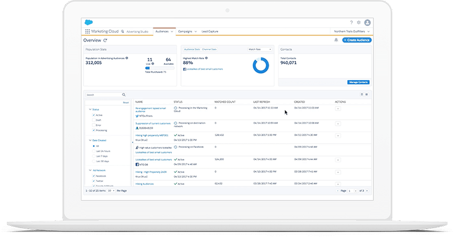Sort by the Matched Count column header
This screenshot has width=456, height=237.
coord(225,102)
